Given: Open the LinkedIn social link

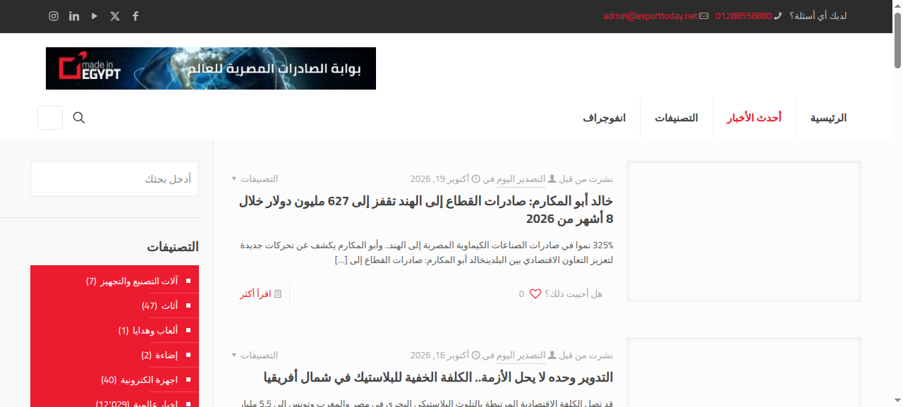Looking at the screenshot, I should click(74, 16).
